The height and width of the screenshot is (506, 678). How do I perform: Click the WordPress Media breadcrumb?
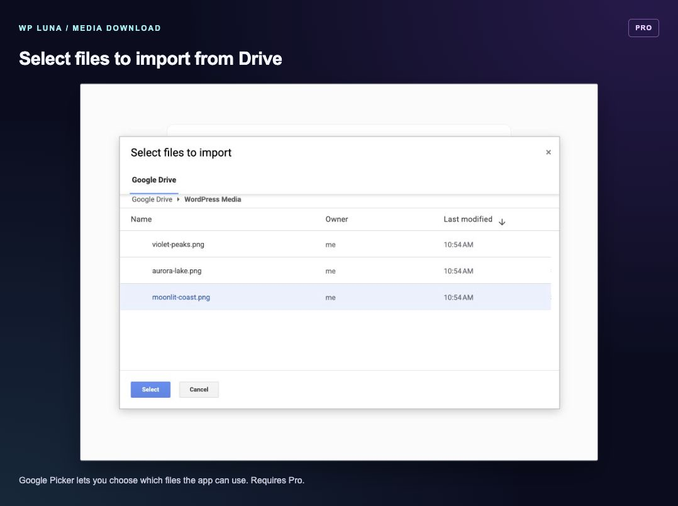(x=213, y=199)
